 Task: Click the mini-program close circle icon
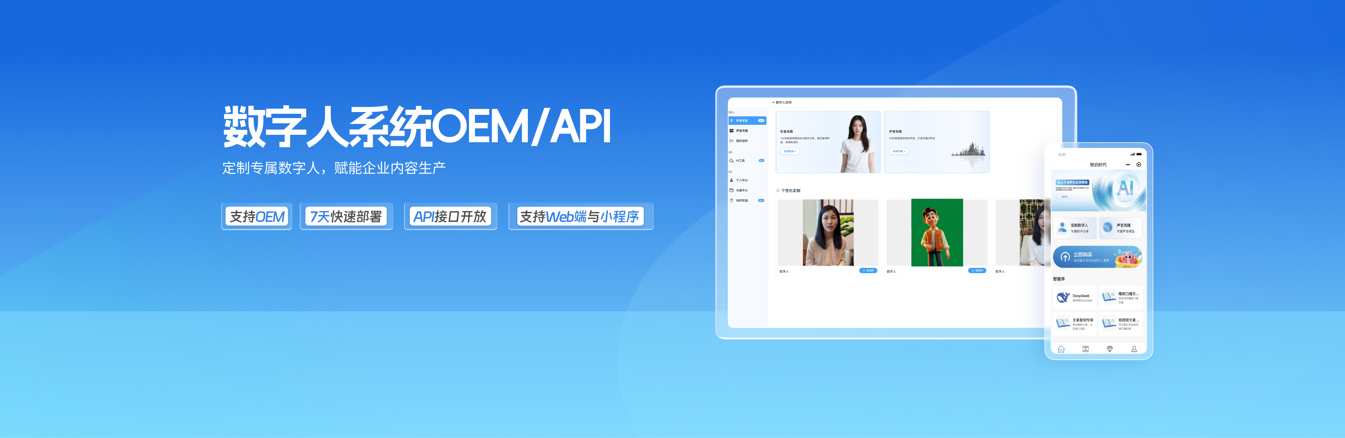pyautogui.click(x=1139, y=165)
